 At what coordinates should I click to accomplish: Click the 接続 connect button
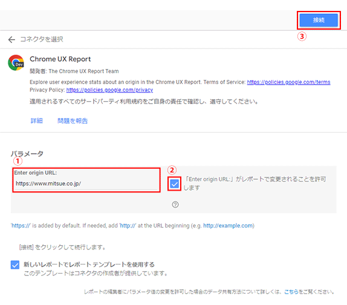[319, 20]
